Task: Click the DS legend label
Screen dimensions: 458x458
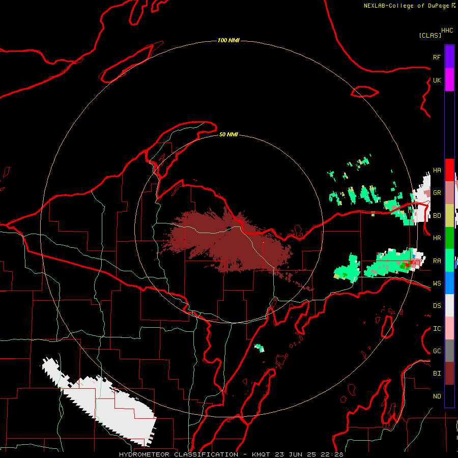Action: pyautogui.click(x=437, y=306)
